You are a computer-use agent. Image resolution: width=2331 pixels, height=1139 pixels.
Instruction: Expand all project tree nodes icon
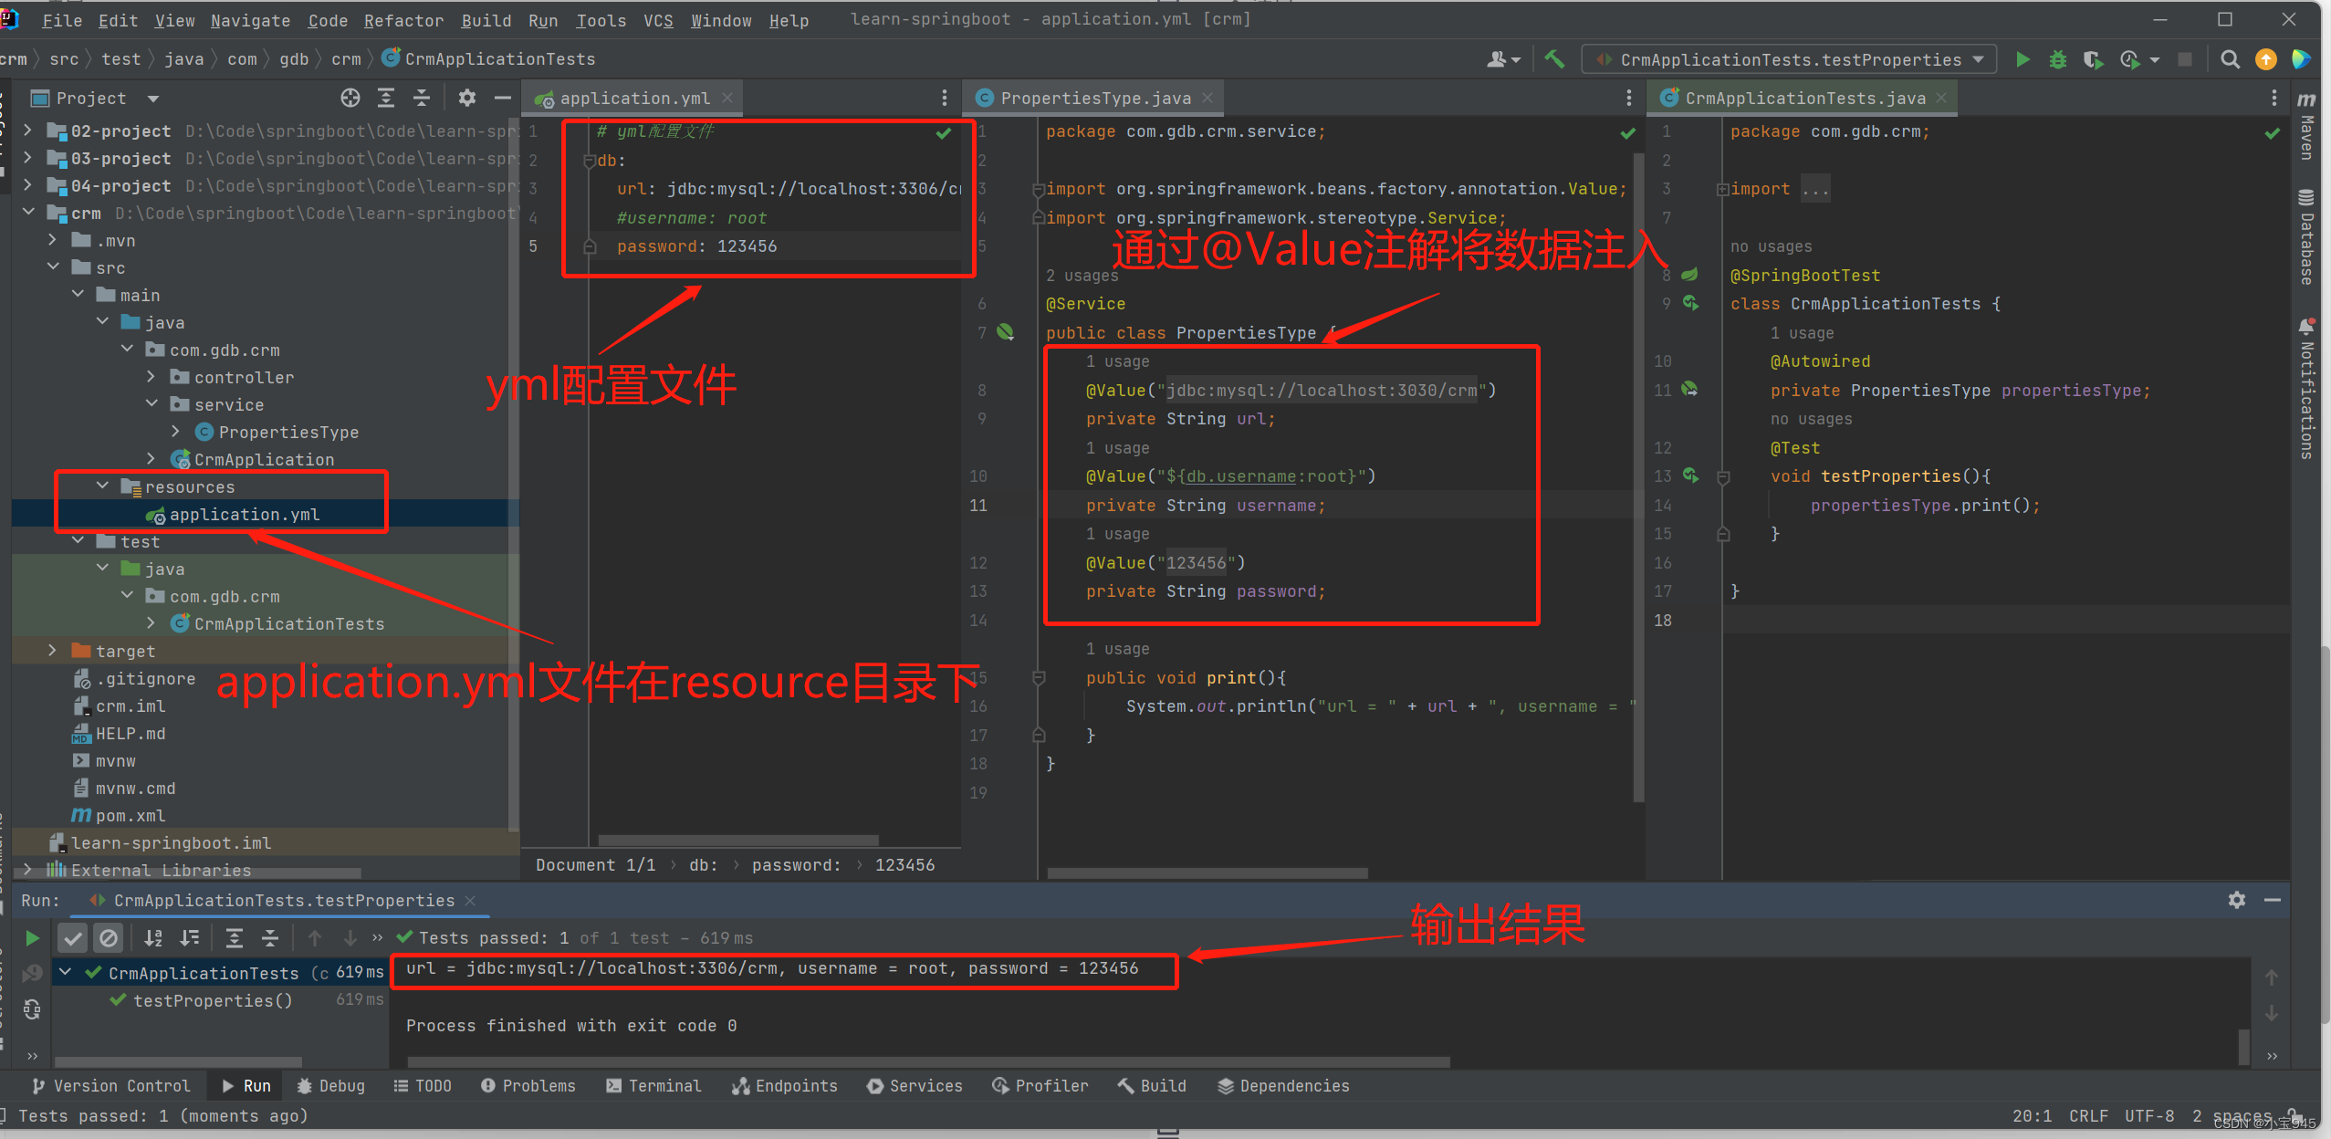coord(386,98)
